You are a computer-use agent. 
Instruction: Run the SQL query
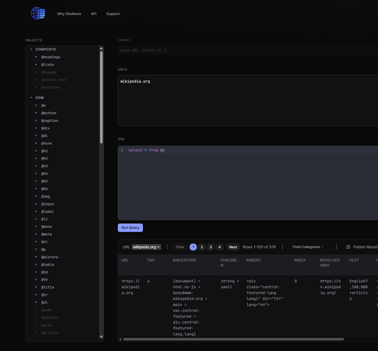click(130, 228)
